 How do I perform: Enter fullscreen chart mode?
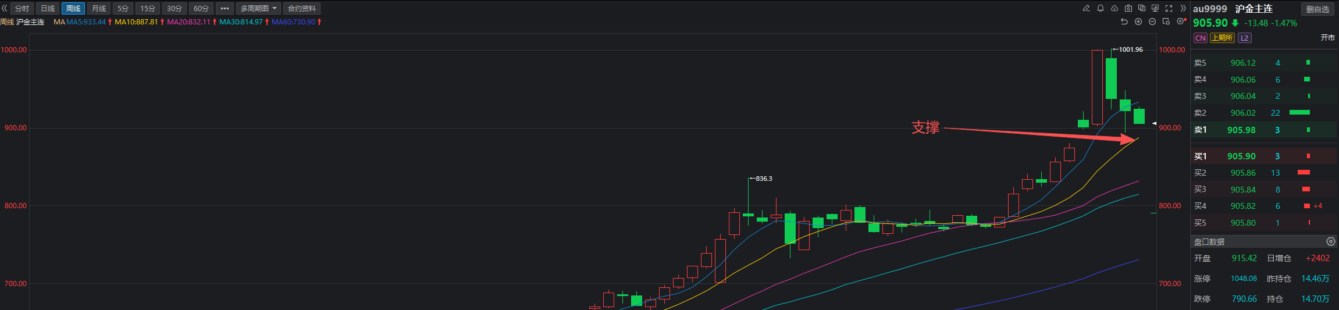(1169, 8)
